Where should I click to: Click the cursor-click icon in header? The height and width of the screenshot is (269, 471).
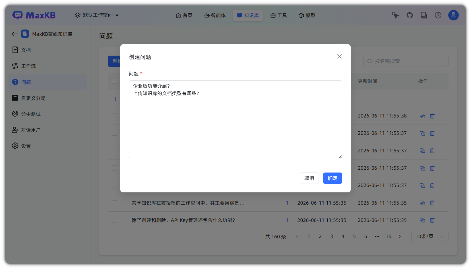click(395, 15)
